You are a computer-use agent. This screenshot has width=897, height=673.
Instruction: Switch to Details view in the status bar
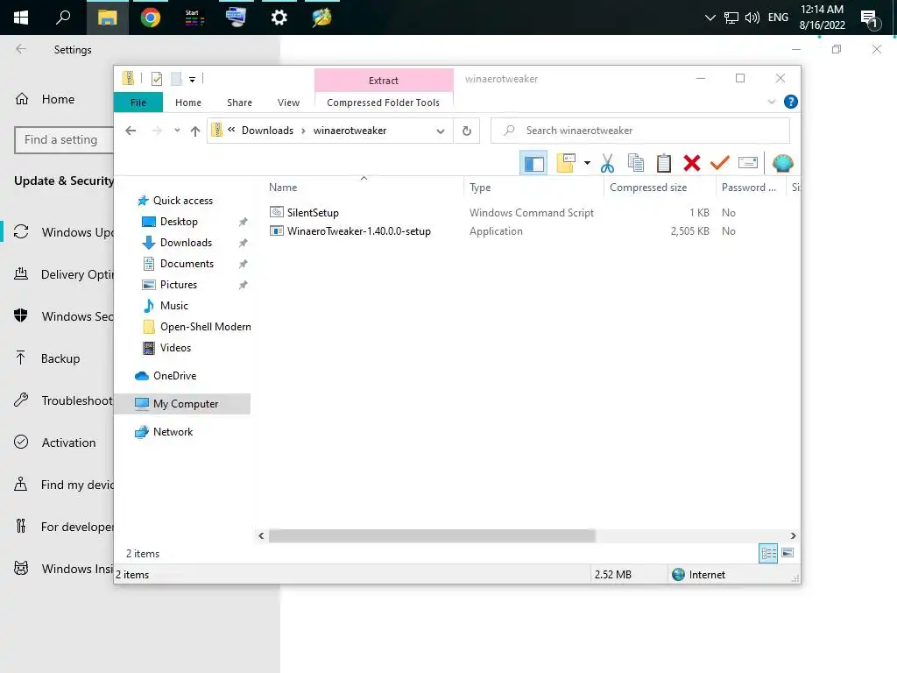point(767,554)
